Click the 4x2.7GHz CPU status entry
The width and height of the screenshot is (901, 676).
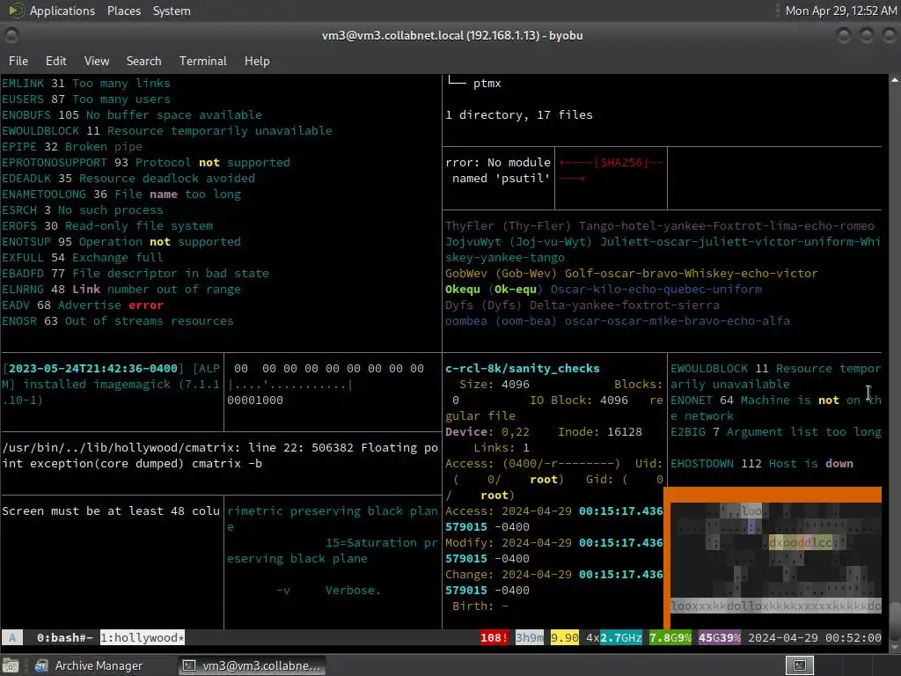(x=613, y=637)
